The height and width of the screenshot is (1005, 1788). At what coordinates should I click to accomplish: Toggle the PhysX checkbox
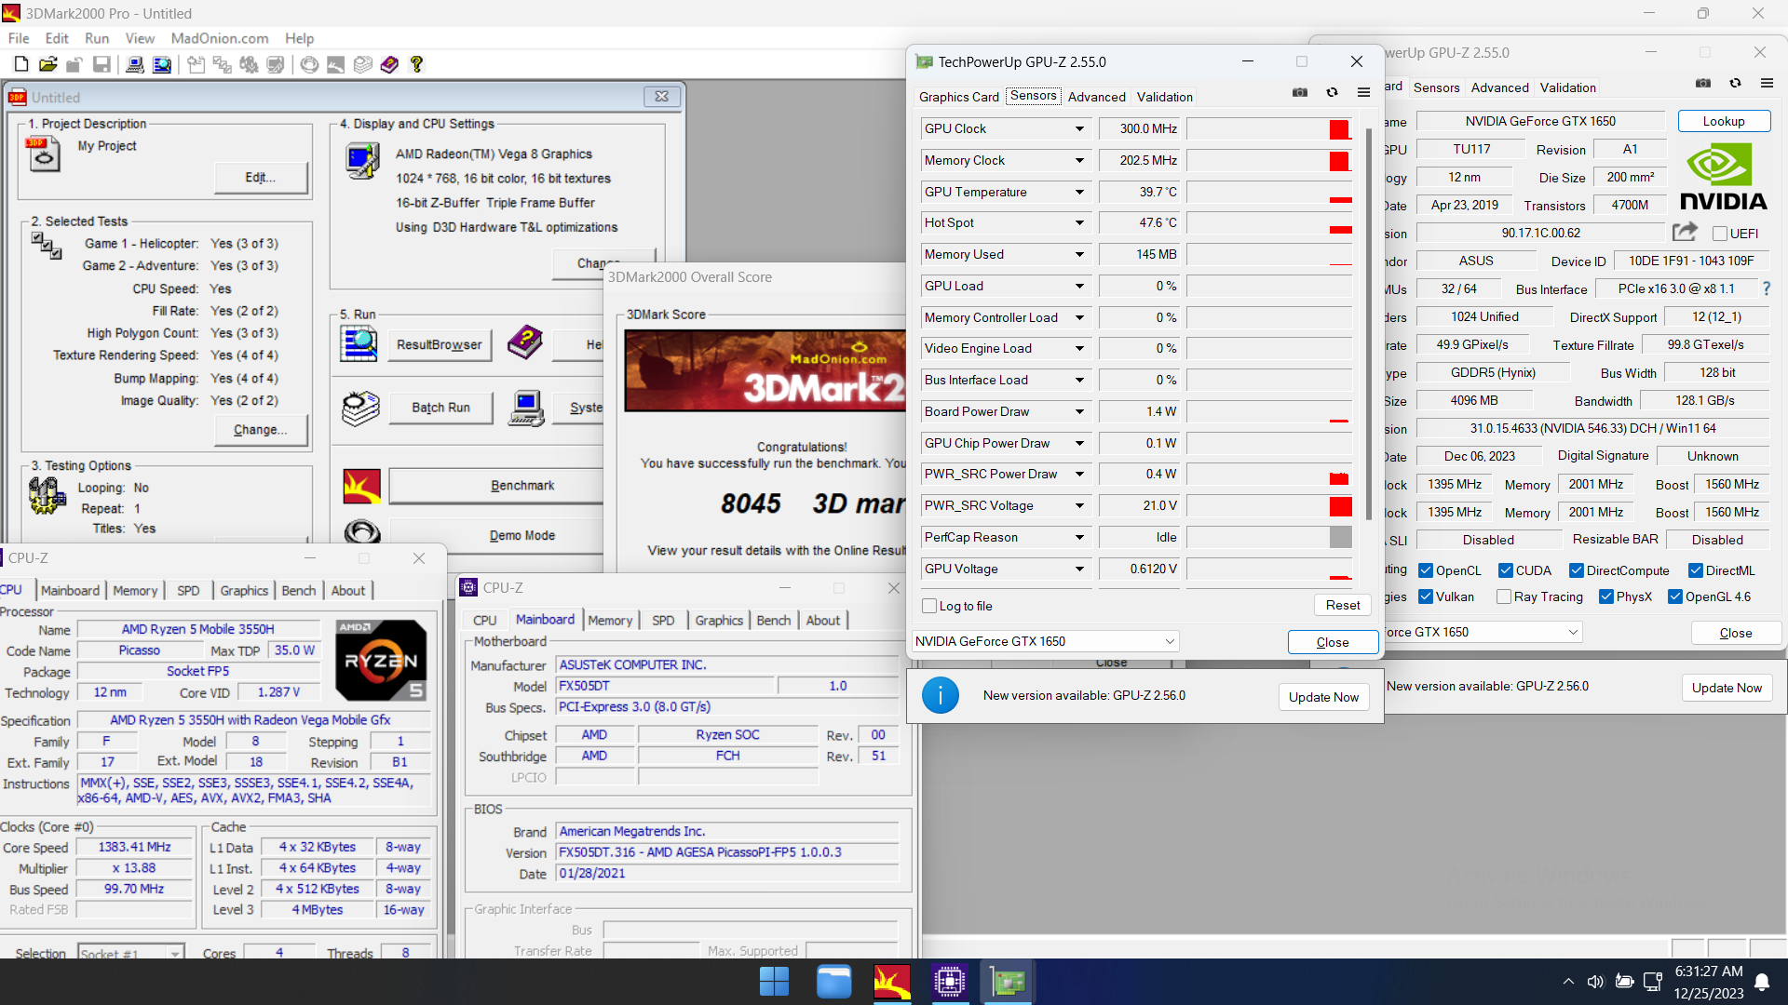point(1606,596)
